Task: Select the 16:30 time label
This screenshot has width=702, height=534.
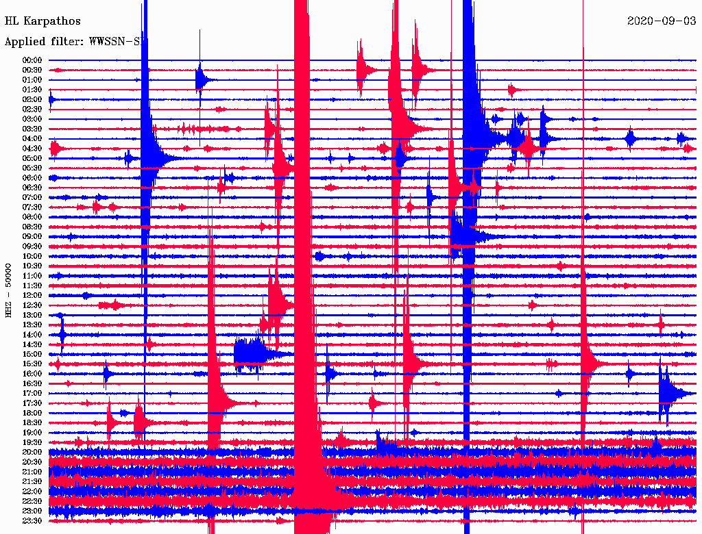Action: (x=32, y=384)
